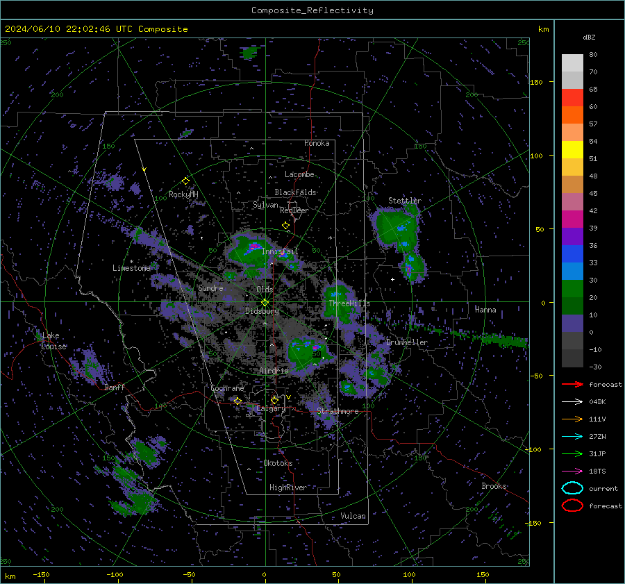This screenshot has width=625, height=584.
Task: Select the yellow radar-site diamond above Didsbury
Action: point(265,303)
